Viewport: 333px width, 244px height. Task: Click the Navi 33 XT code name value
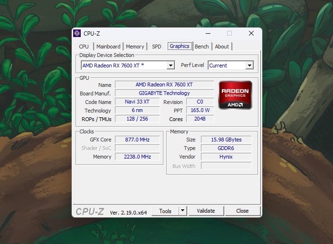(137, 102)
